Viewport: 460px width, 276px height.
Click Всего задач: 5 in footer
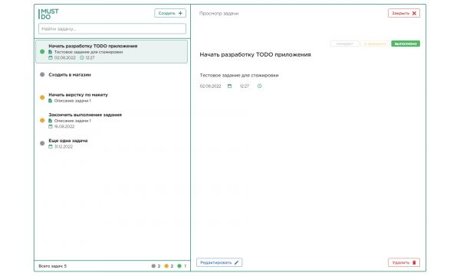coord(52,266)
